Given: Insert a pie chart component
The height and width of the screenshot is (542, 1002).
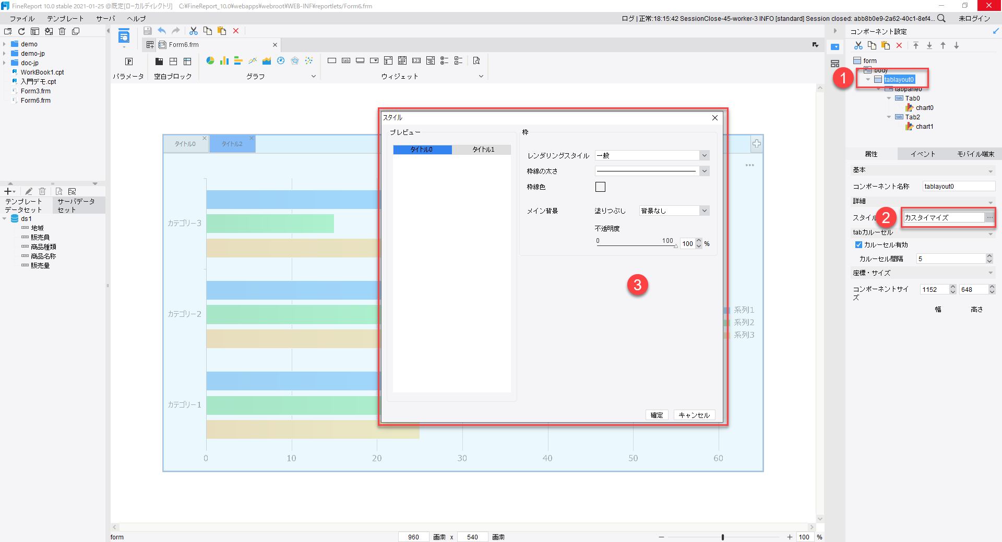Looking at the screenshot, I should (210, 61).
